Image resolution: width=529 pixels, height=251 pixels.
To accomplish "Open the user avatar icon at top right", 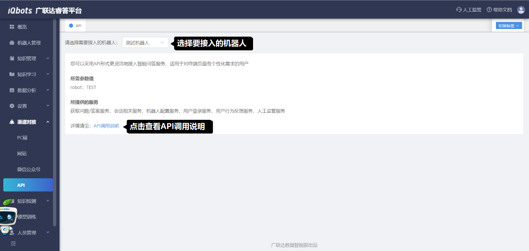I will coord(521,10).
